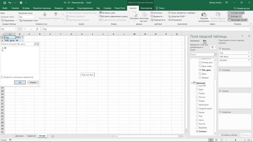Open the Выделить dropdown

157,17
